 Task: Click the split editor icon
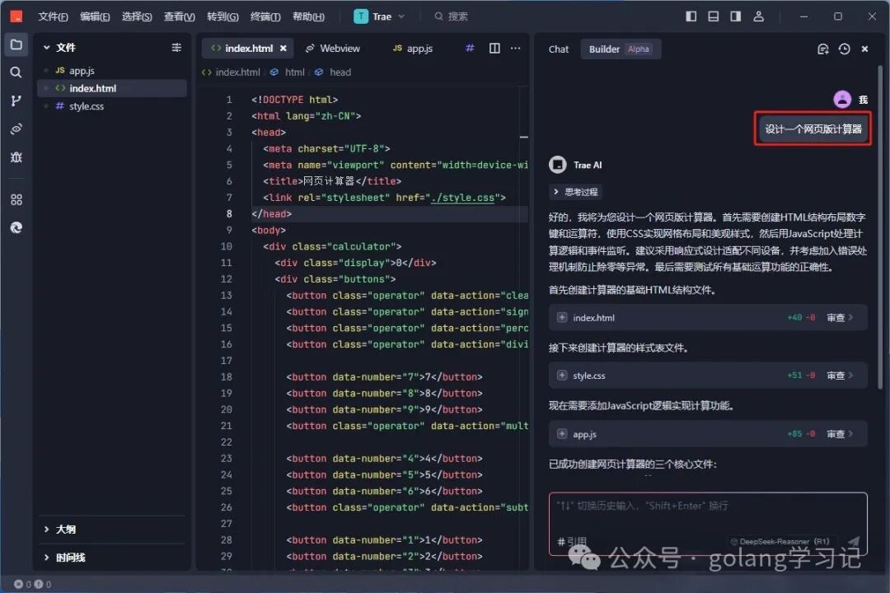[x=494, y=49]
